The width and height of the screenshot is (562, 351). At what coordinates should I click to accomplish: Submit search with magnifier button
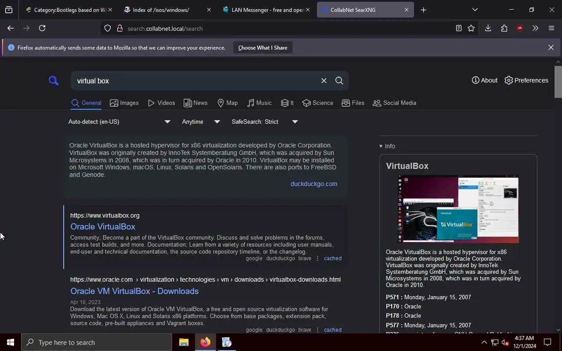pos(339,81)
